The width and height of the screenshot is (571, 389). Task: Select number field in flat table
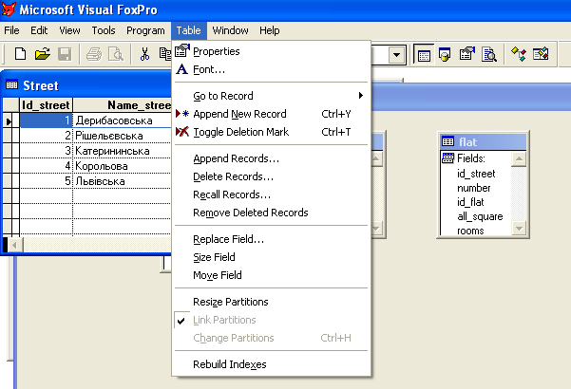pyautogui.click(x=474, y=188)
